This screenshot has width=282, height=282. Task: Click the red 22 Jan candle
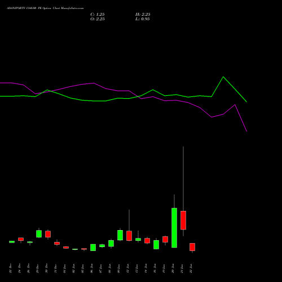(x=192, y=247)
